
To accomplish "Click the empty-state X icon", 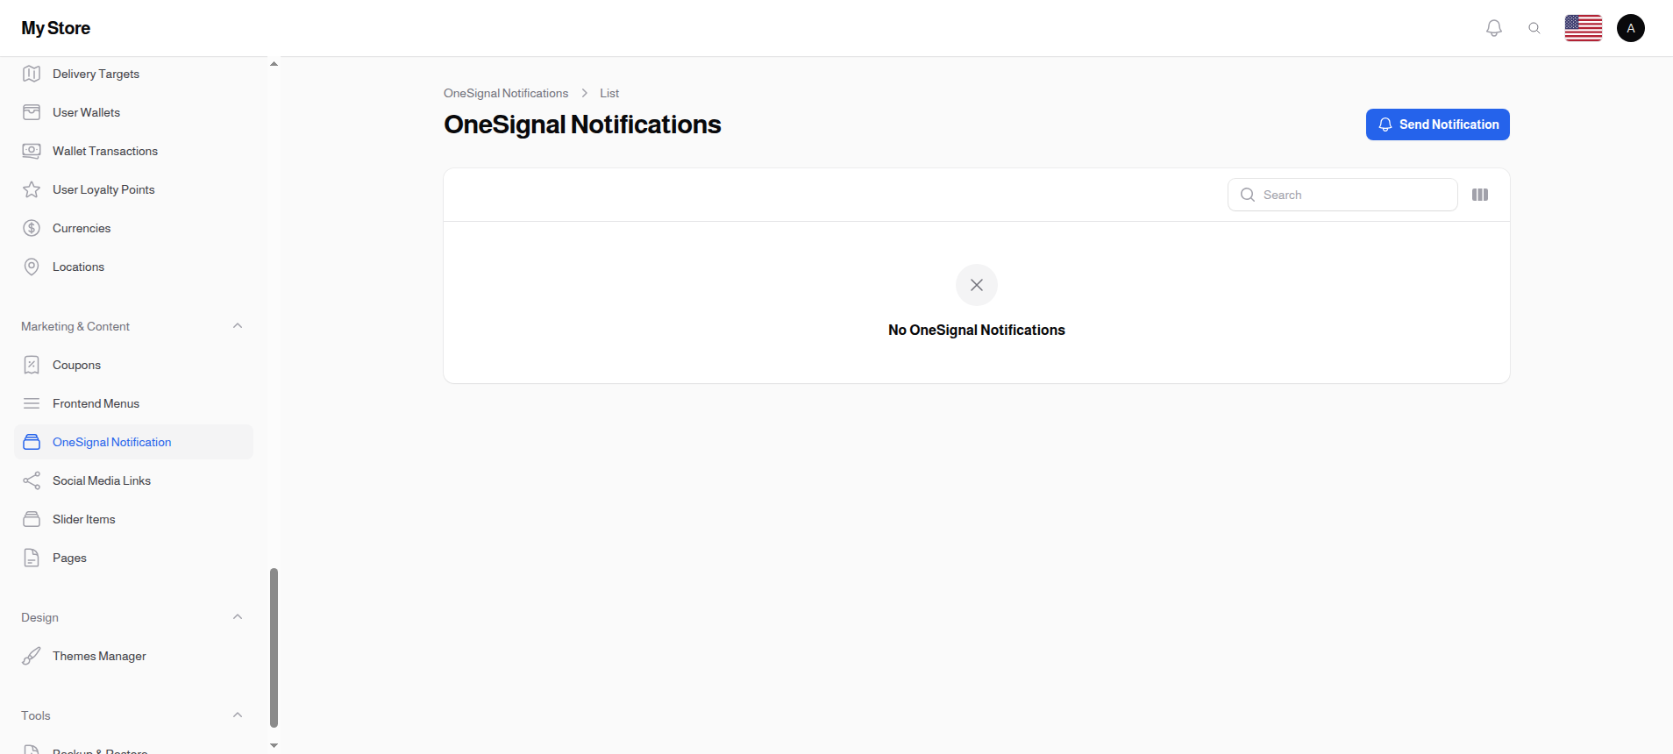I will pos(977,285).
